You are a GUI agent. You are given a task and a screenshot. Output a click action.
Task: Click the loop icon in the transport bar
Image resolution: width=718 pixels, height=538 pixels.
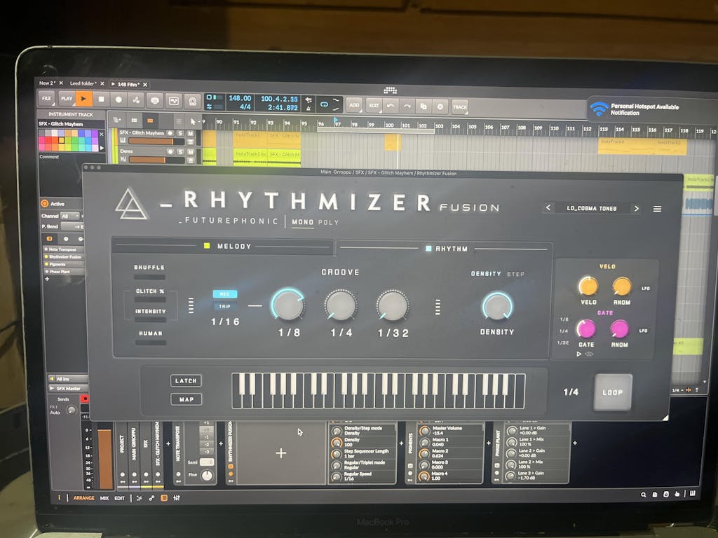coord(325,104)
